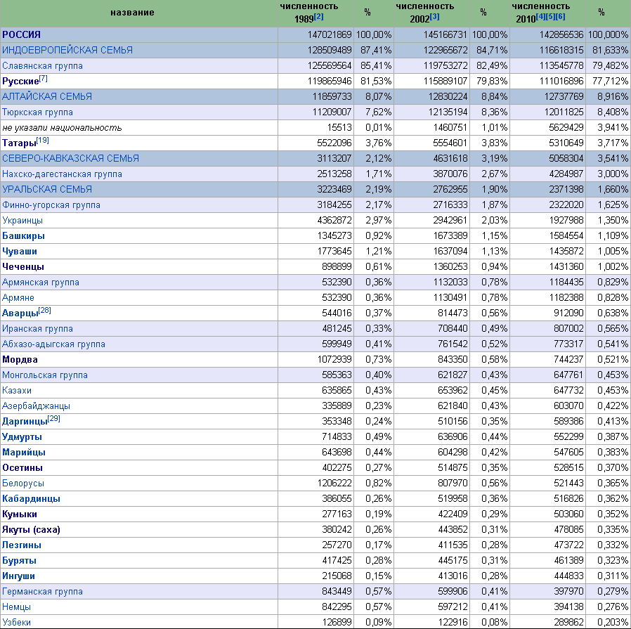Open the Армяне link
631x629 pixels.
tap(18, 298)
